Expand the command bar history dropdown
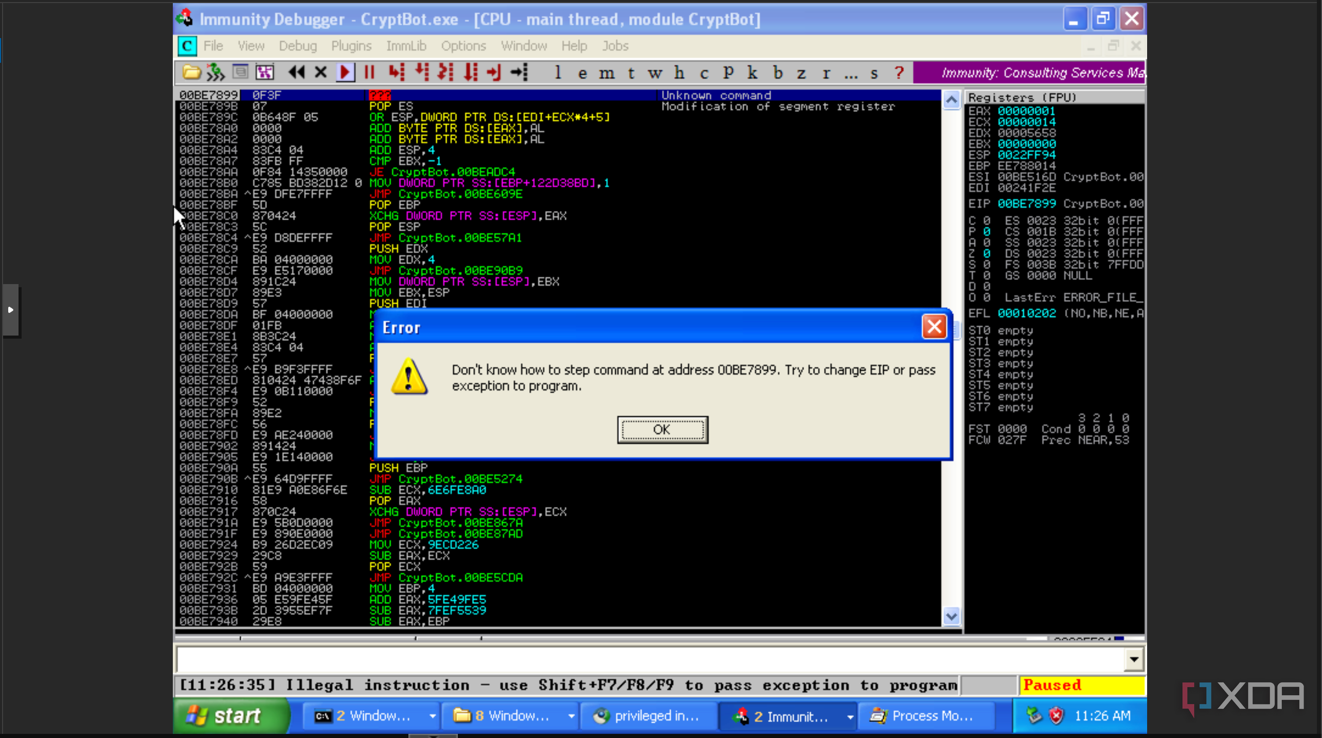This screenshot has width=1322, height=738. 1134,659
